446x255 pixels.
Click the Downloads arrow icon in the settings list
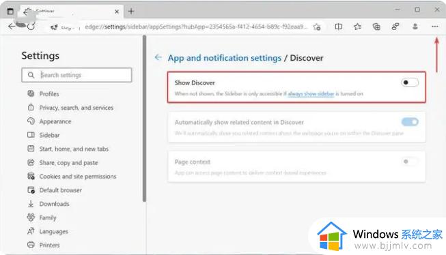click(31, 204)
